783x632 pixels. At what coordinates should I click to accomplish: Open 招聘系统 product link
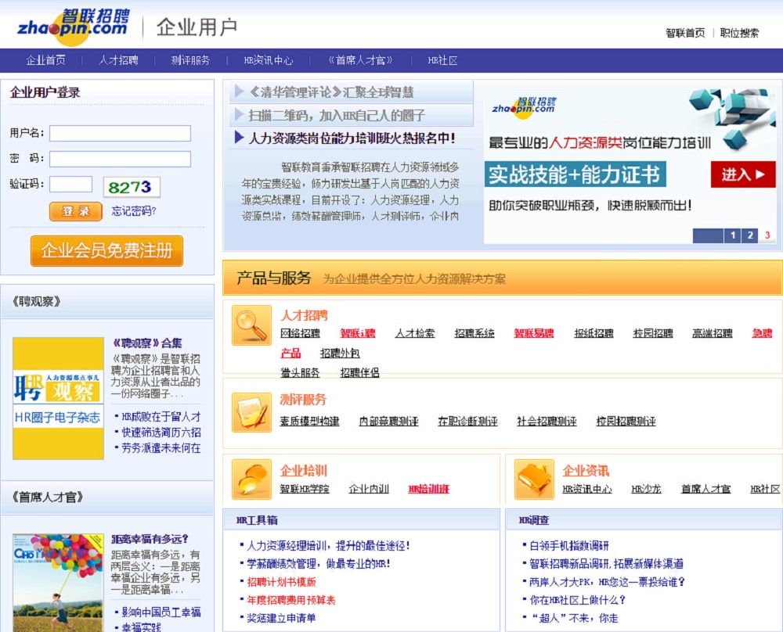[474, 333]
